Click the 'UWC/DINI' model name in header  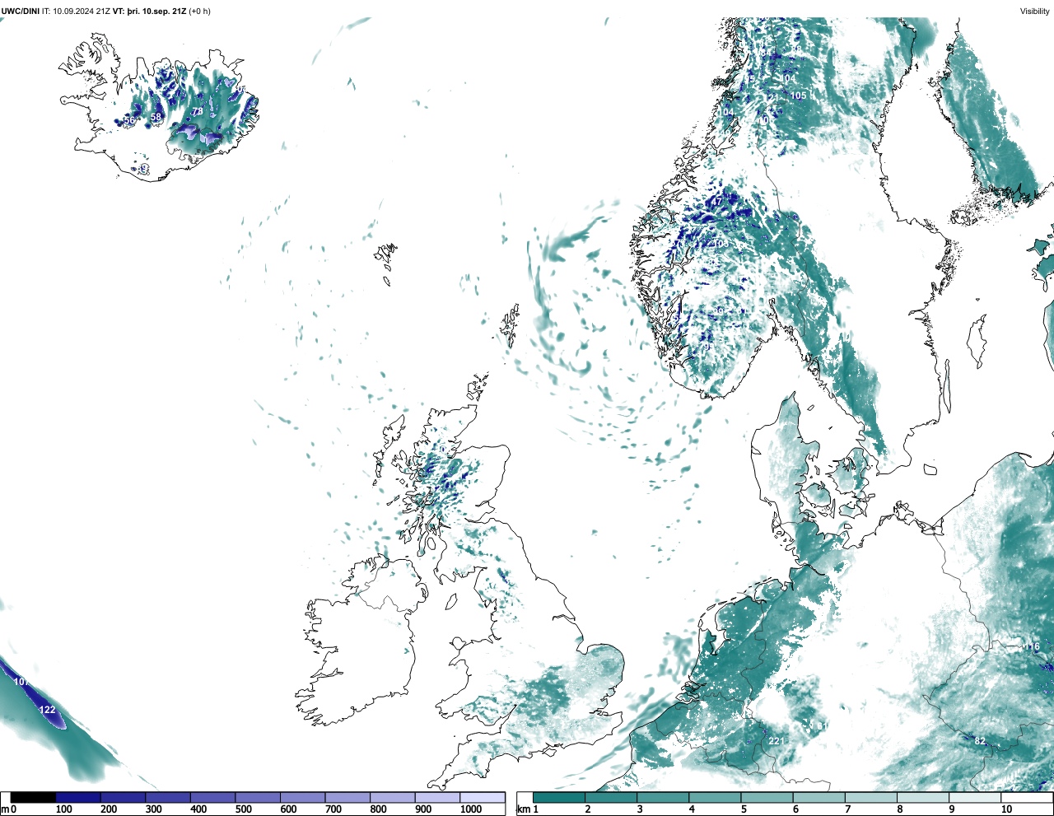coord(21,12)
